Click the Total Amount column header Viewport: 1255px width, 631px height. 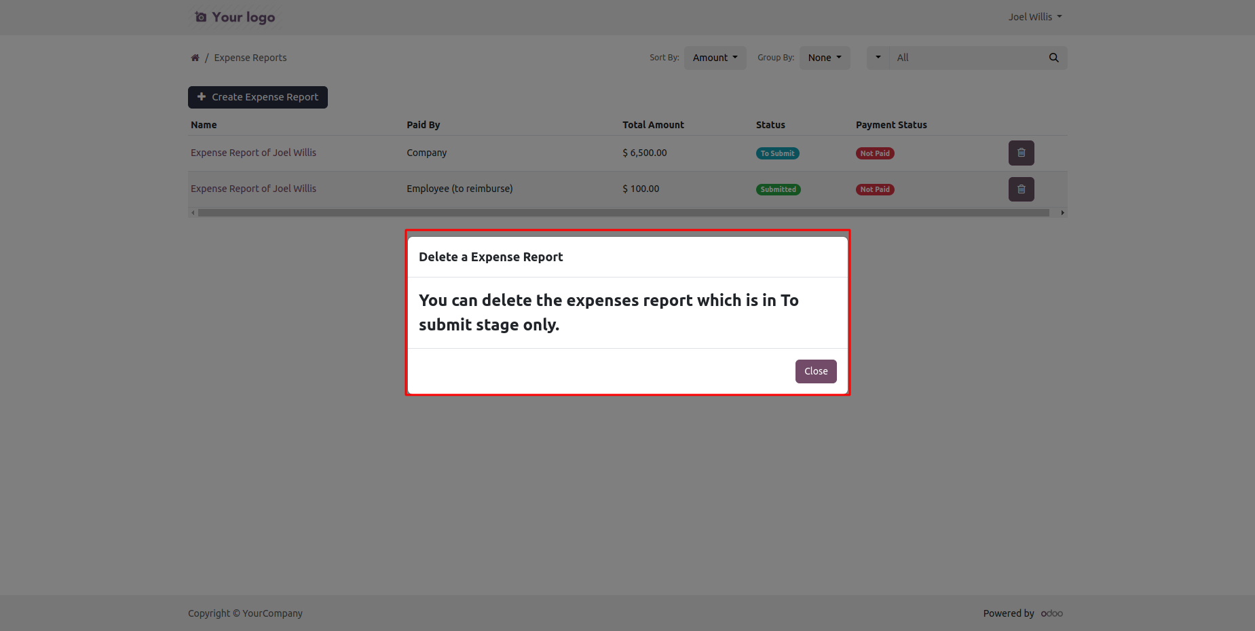tap(653, 125)
